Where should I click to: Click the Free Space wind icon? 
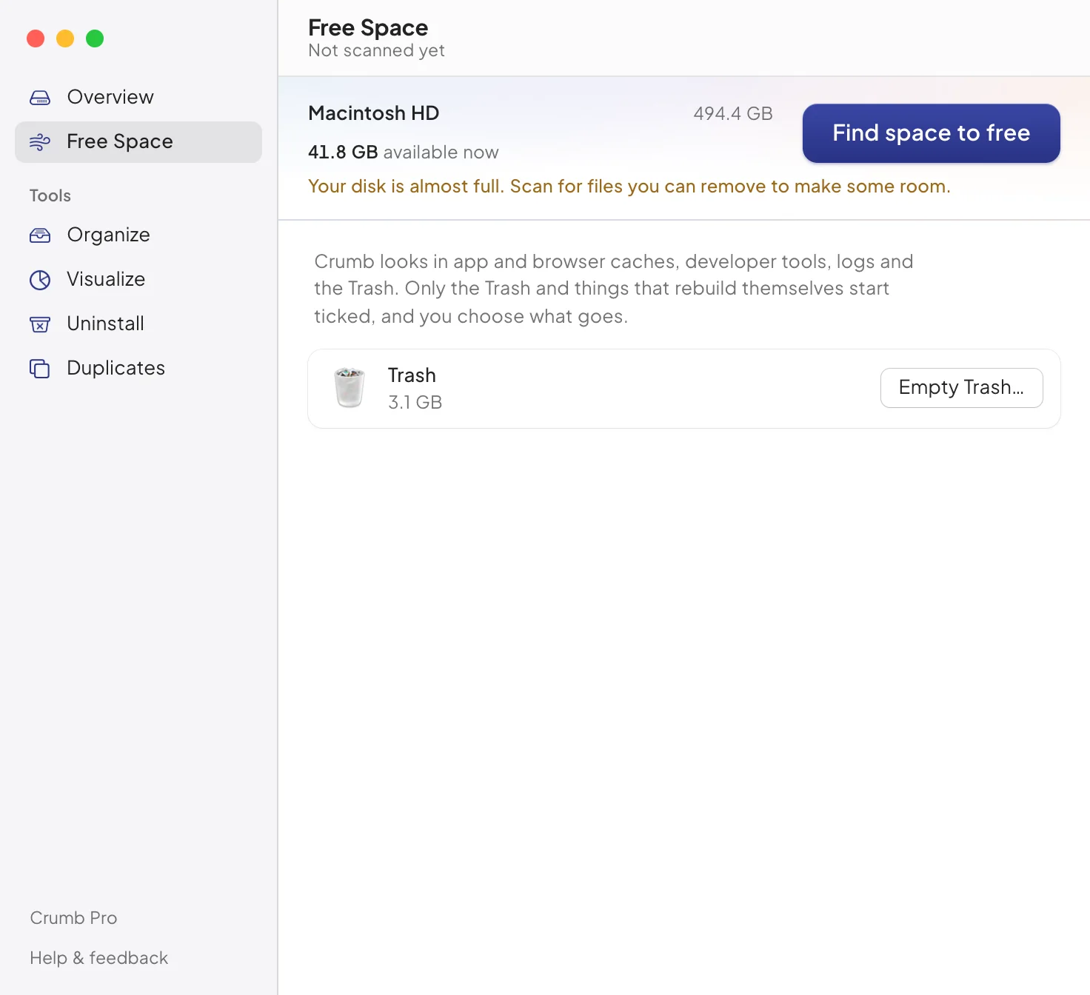(x=40, y=142)
